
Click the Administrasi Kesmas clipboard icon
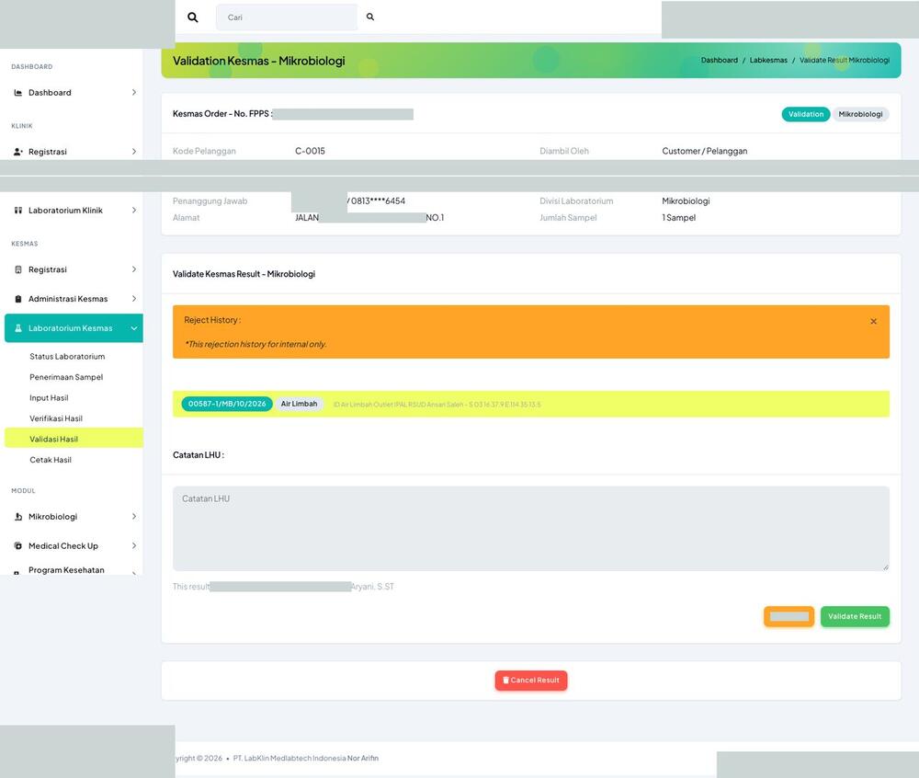18,299
